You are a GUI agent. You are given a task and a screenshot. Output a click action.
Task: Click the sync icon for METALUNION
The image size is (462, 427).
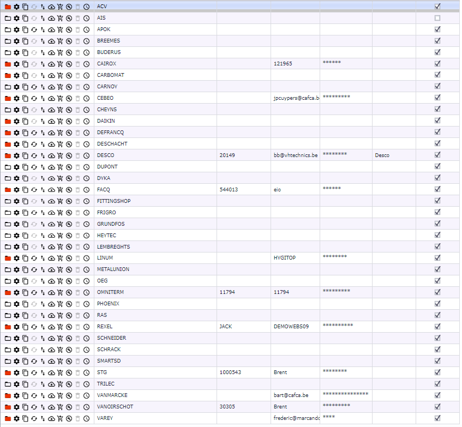point(34,270)
